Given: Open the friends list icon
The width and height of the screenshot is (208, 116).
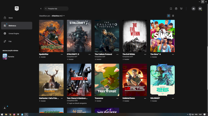Looking at the screenshot, I should coord(193,9).
